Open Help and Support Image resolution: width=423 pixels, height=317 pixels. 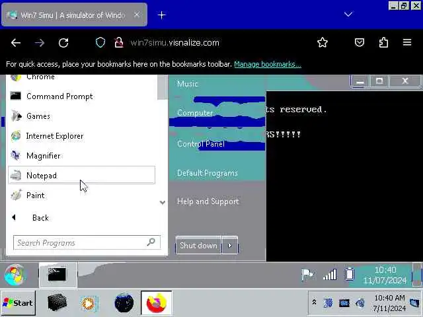tap(208, 201)
